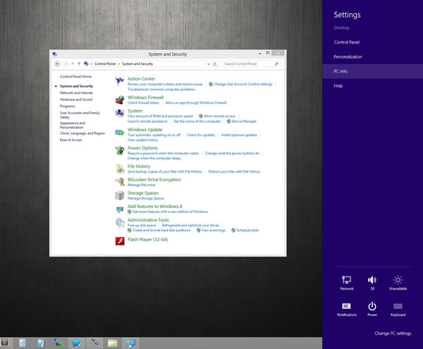This screenshot has height=349, width=423.
Task: Click Change what the power buttons do
Action: pos(232,153)
